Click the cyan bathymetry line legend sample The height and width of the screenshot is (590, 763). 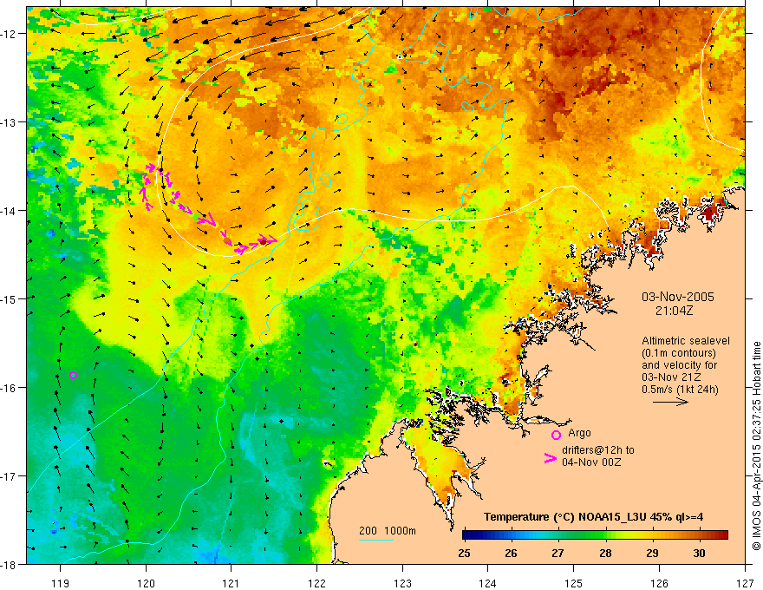[376, 540]
